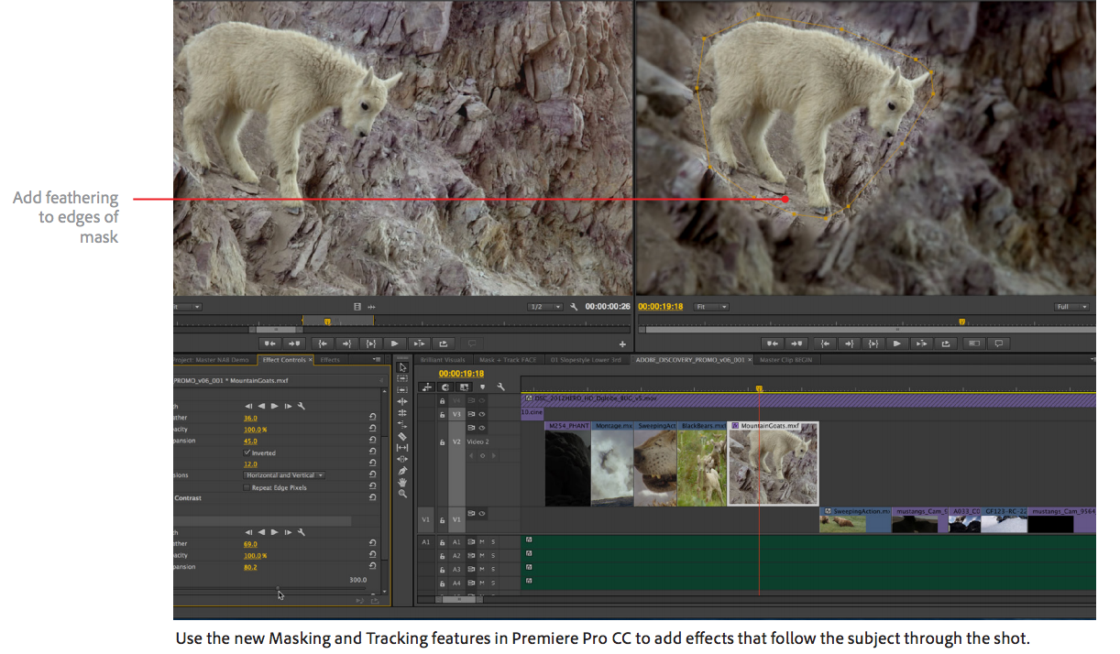This screenshot has height=654, width=1120.
Task: Select the Razor tool
Action: (402, 436)
